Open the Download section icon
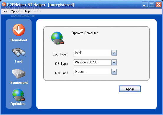Image resolution: width=163 pixels, height=115 pixels. [x=19, y=30]
